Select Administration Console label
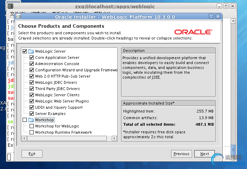Viewport: 247px width, 169px height. (x=57, y=64)
